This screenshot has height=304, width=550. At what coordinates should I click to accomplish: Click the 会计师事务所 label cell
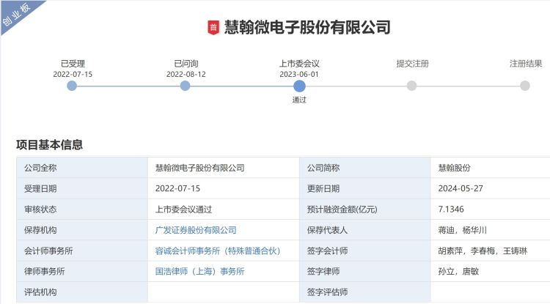point(82,251)
